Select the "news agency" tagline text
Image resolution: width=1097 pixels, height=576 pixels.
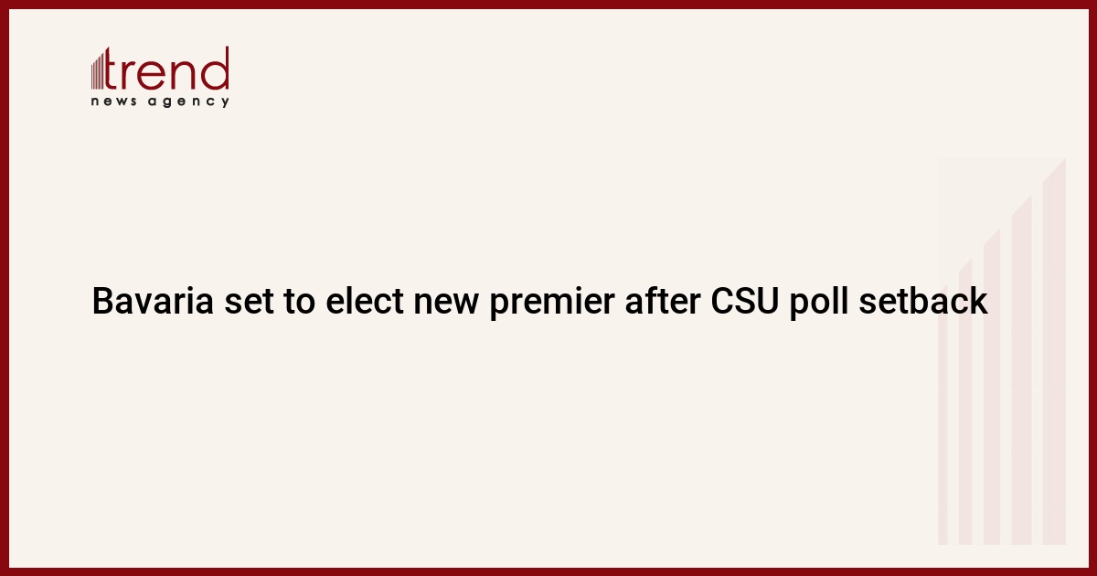pyautogui.click(x=160, y=101)
